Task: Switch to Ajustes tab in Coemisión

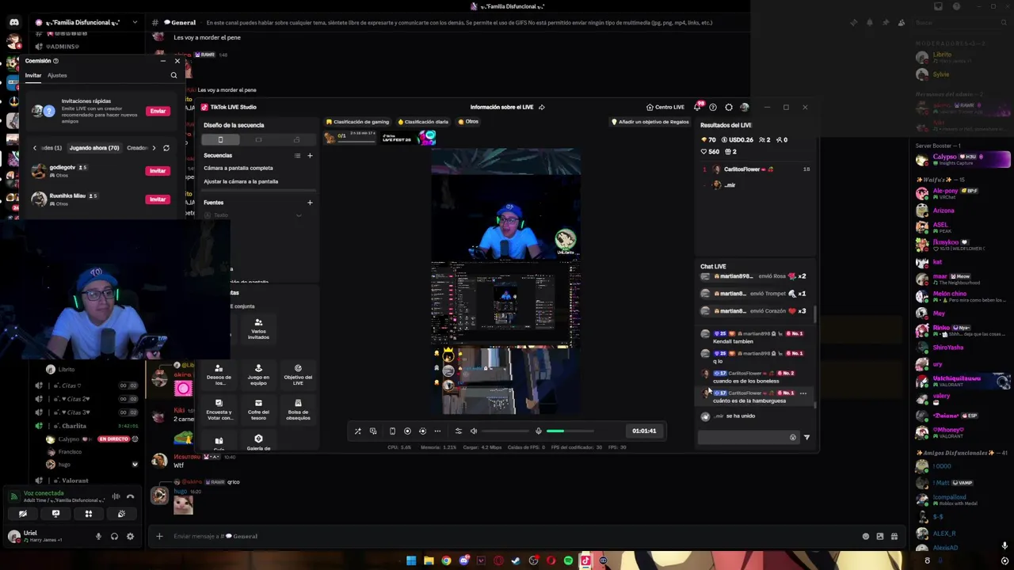Action: (x=57, y=75)
